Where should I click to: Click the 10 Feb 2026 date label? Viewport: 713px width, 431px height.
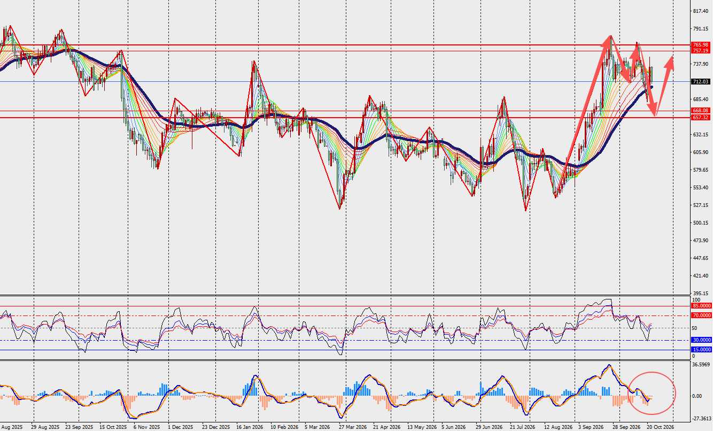click(284, 427)
